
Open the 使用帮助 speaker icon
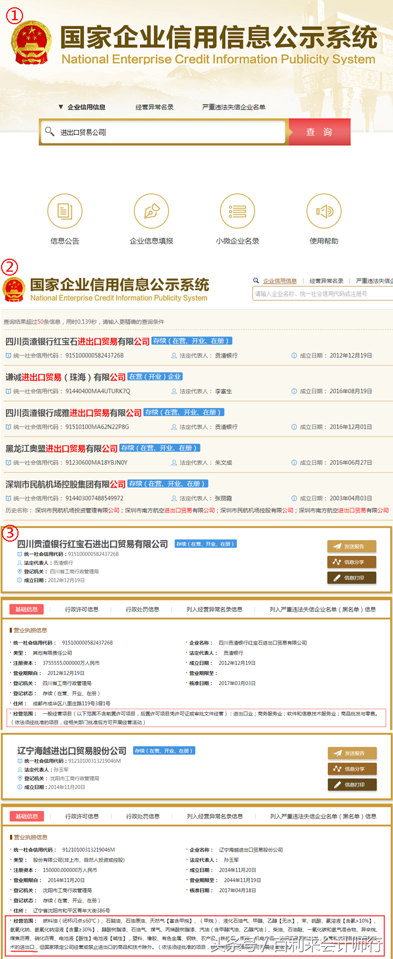coord(324,211)
